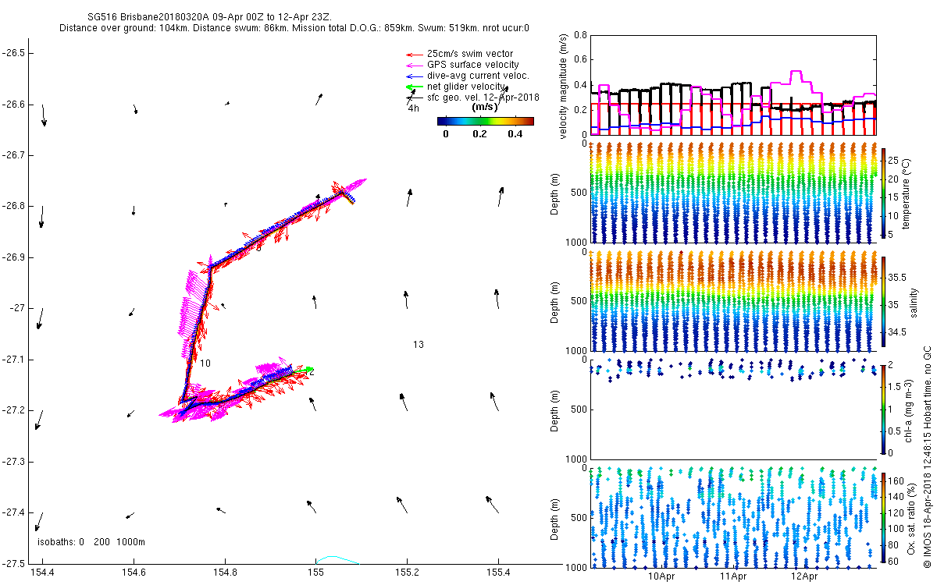Click the blue dive-avg current legend arrow

(414, 76)
